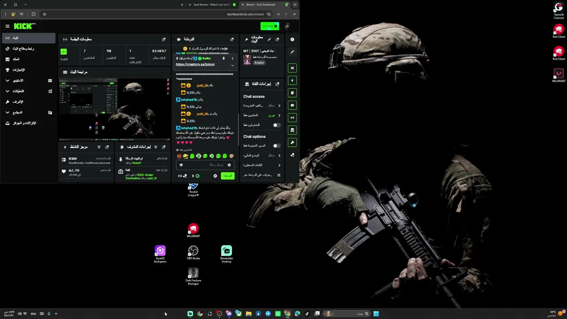This screenshot has height=319, width=567.
Task: Click the pencil icon in the right rail
Action: (292, 52)
